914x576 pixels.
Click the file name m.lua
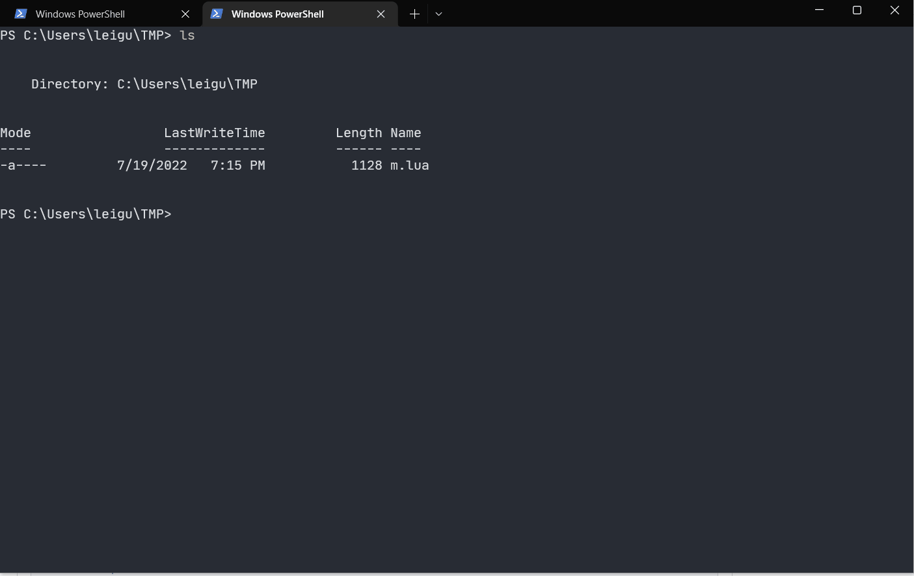coord(410,165)
